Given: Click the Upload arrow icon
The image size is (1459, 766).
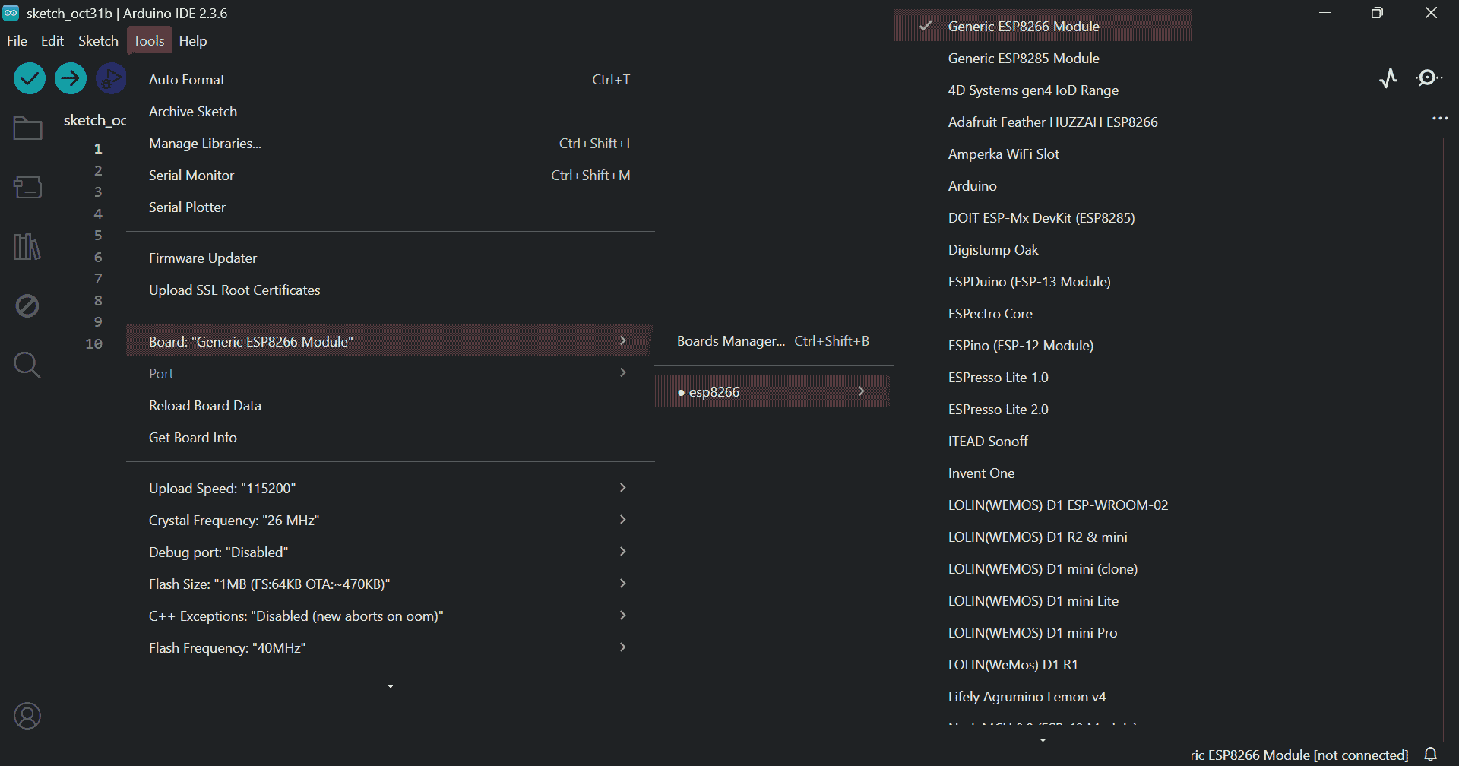Looking at the screenshot, I should pyautogui.click(x=71, y=78).
